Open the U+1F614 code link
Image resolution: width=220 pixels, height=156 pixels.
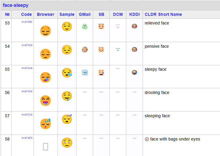pos(27,45)
